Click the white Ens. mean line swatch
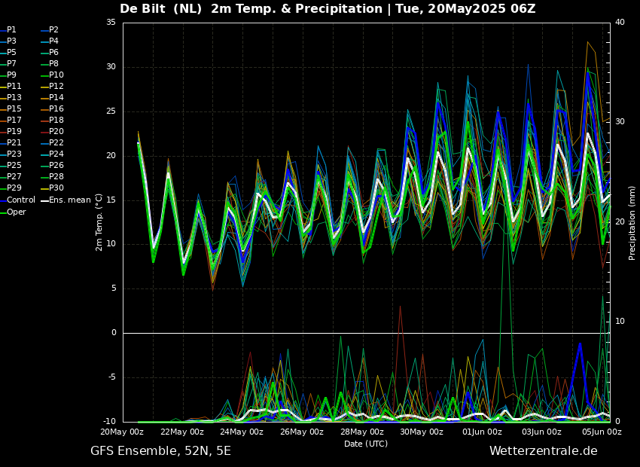Viewport: 640px width, 467px height. [44, 200]
